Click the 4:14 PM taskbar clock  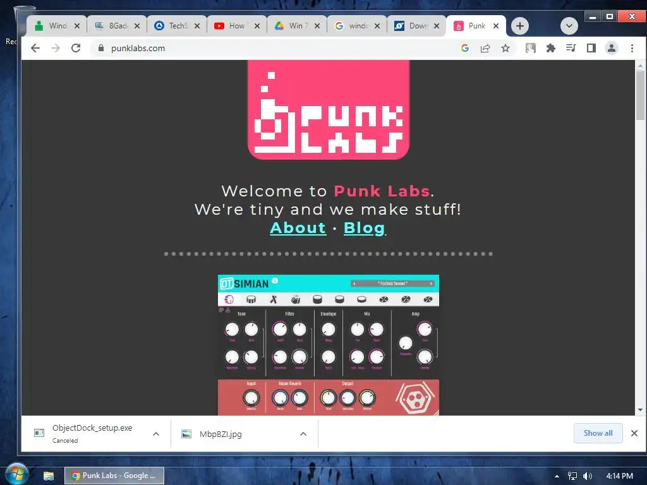click(x=619, y=476)
